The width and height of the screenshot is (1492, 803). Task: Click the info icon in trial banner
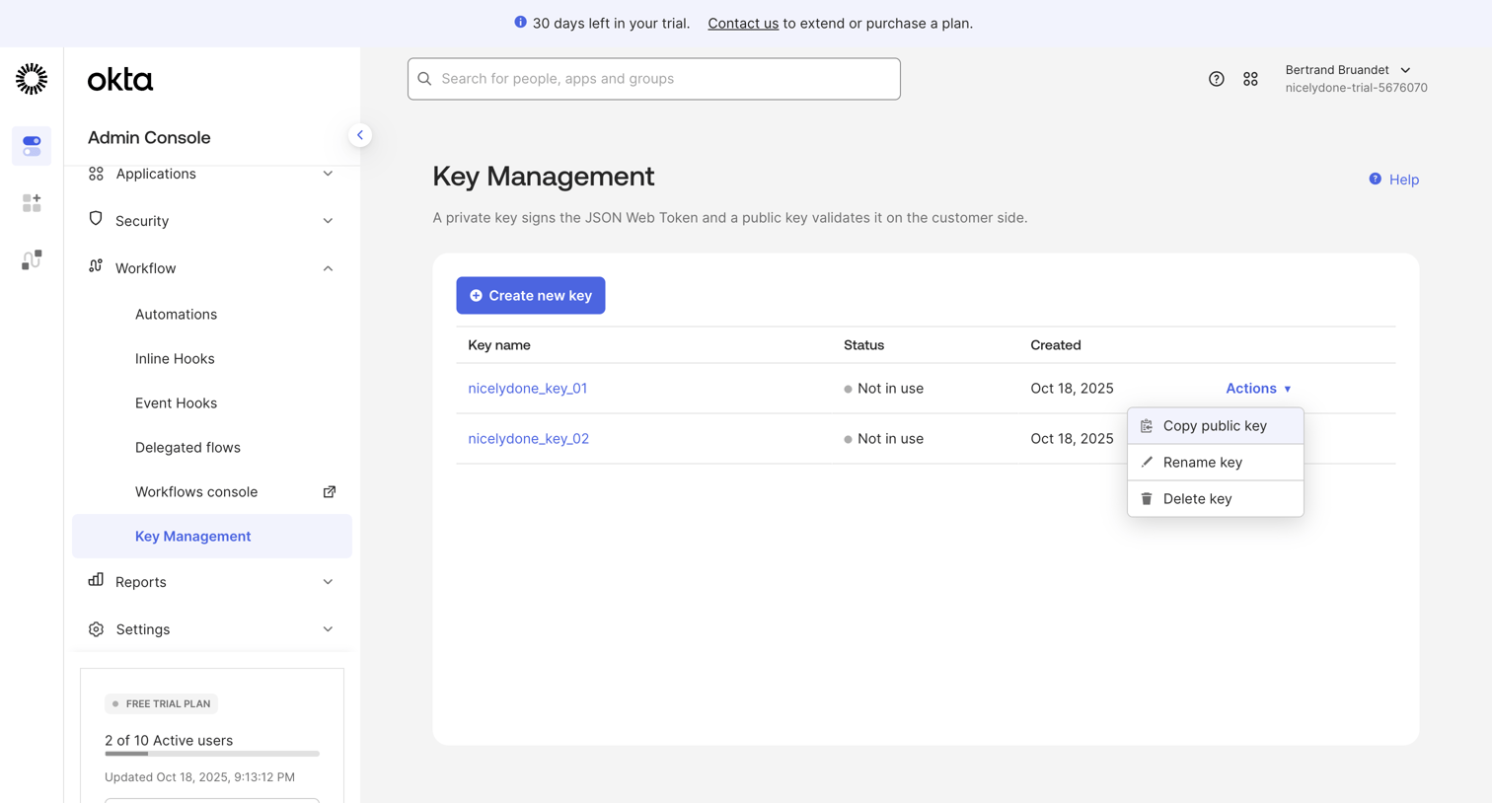[x=520, y=22]
